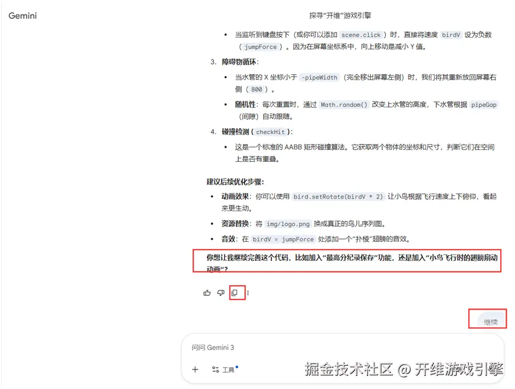Select the jumpForce code chip
The image size is (515, 389).
pos(260,46)
